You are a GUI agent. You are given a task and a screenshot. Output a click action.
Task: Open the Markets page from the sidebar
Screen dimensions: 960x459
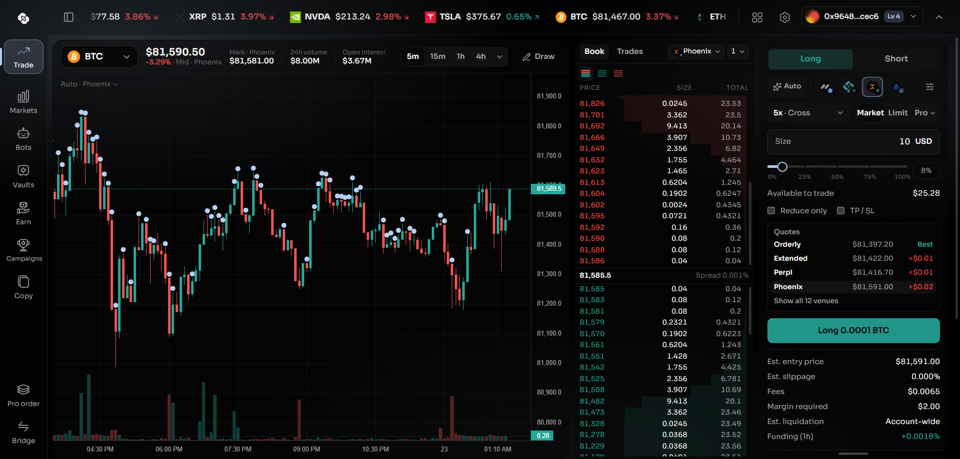click(24, 102)
